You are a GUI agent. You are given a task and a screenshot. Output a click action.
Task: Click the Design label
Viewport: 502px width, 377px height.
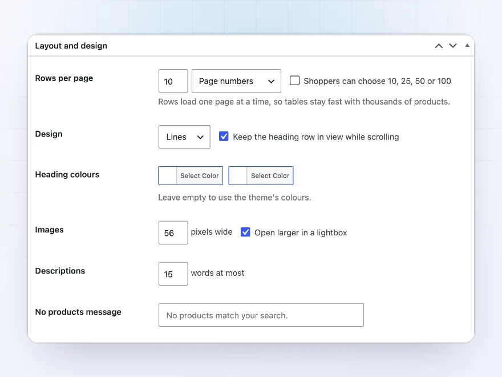pyautogui.click(x=48, y=134)
